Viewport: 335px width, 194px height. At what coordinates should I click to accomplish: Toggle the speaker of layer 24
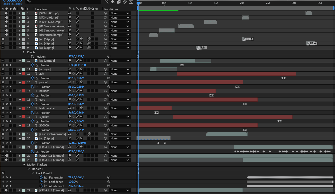tap(7, 190)
